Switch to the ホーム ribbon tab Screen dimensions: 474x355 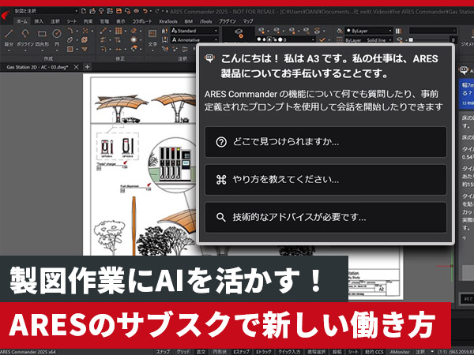point(22,21)
